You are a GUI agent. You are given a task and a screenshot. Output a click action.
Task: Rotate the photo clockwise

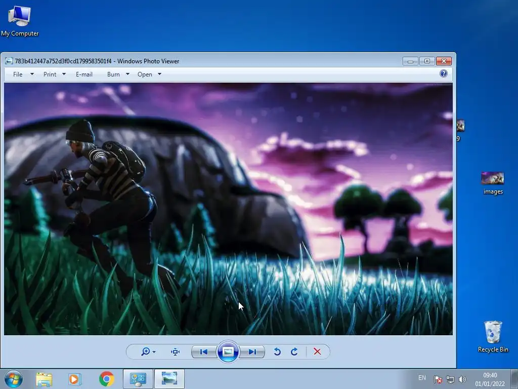294,352
